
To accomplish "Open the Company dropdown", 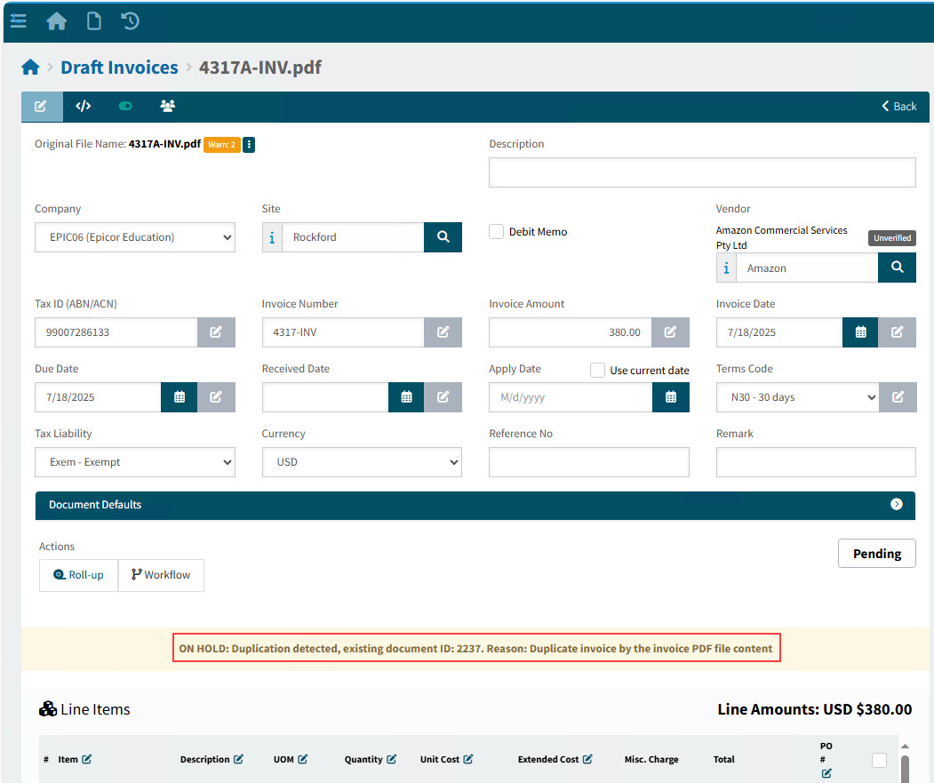I will 135,237.
